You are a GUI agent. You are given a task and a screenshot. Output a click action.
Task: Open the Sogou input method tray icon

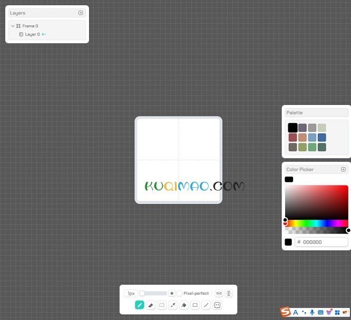[x=285, y=312]
